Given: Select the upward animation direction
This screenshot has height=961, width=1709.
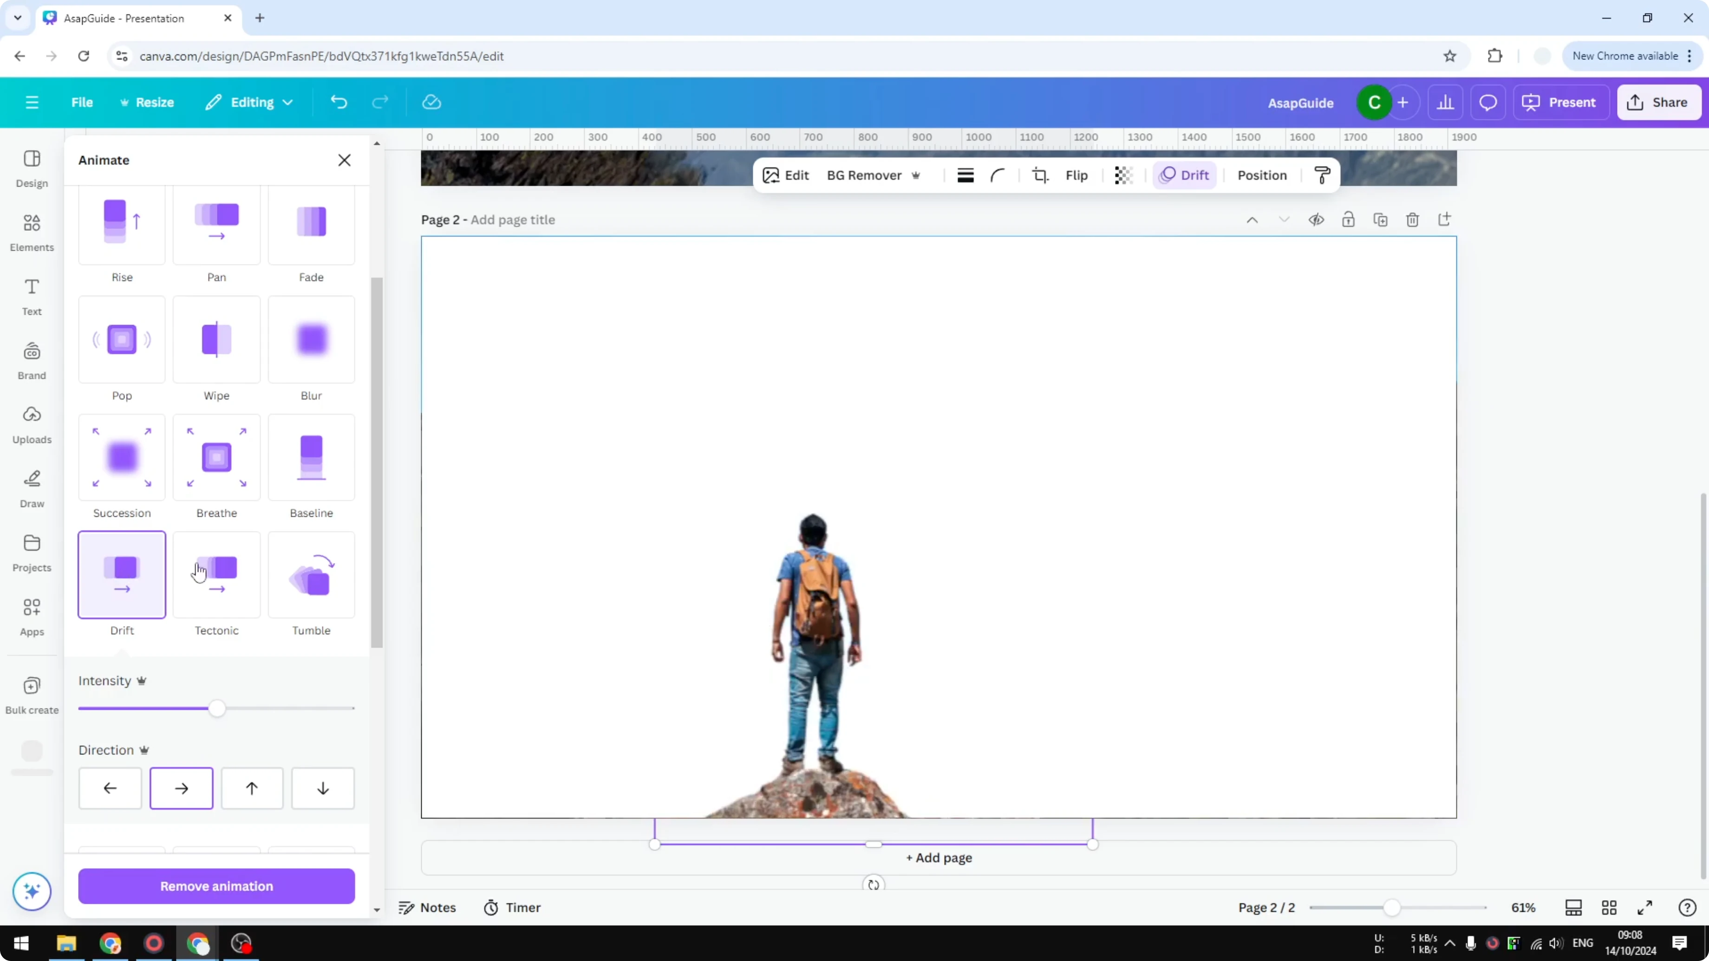Looking at the screenshot, I should tap(252, 788).
